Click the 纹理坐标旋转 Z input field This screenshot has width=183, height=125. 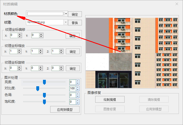click(55, 68)
